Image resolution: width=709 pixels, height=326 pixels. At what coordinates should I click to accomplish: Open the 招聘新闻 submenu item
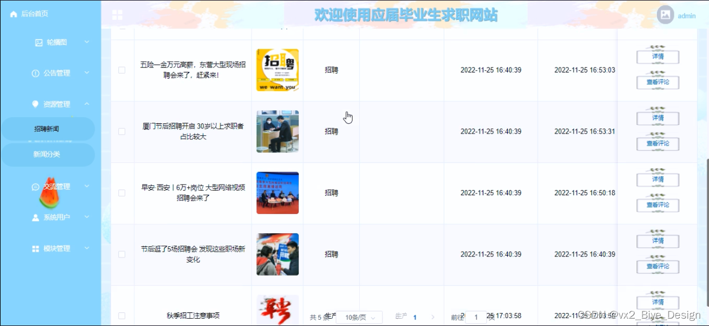[48, 129]
